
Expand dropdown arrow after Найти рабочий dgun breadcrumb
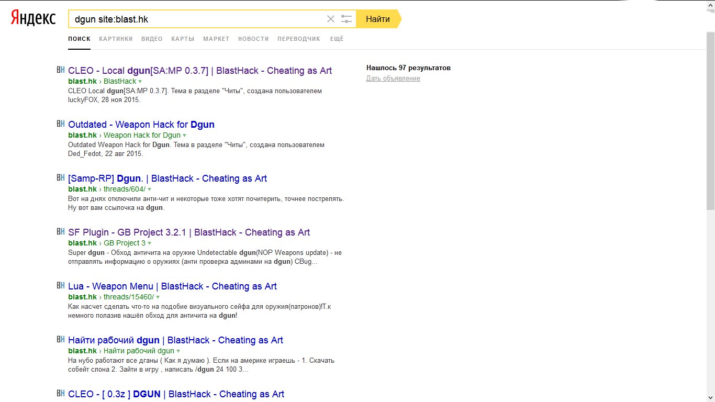pyautogui.click(x=178, y=351)
